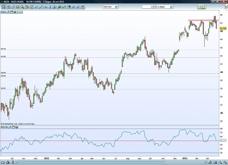This screenshot has width=228, height=165.
Task: Open the indicators chart icon button
Action: 201,7
